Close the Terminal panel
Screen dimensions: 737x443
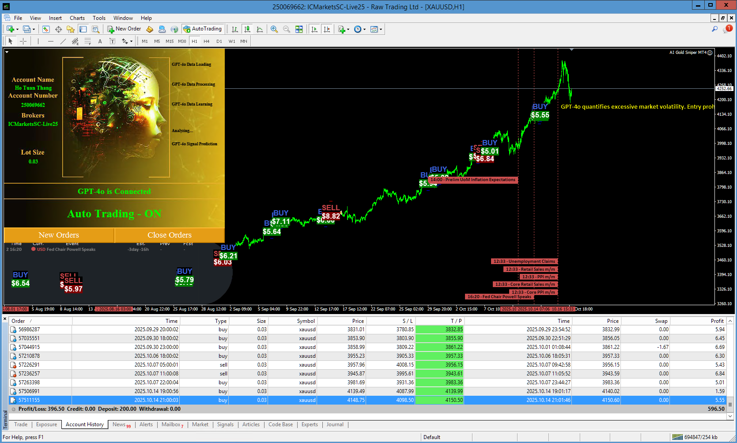coord(5,319)
